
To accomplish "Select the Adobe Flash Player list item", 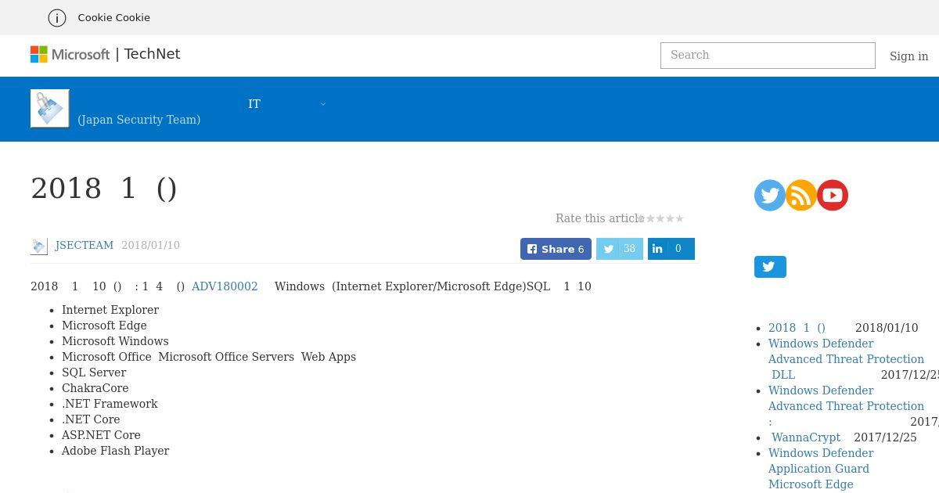I will (116, 451).
